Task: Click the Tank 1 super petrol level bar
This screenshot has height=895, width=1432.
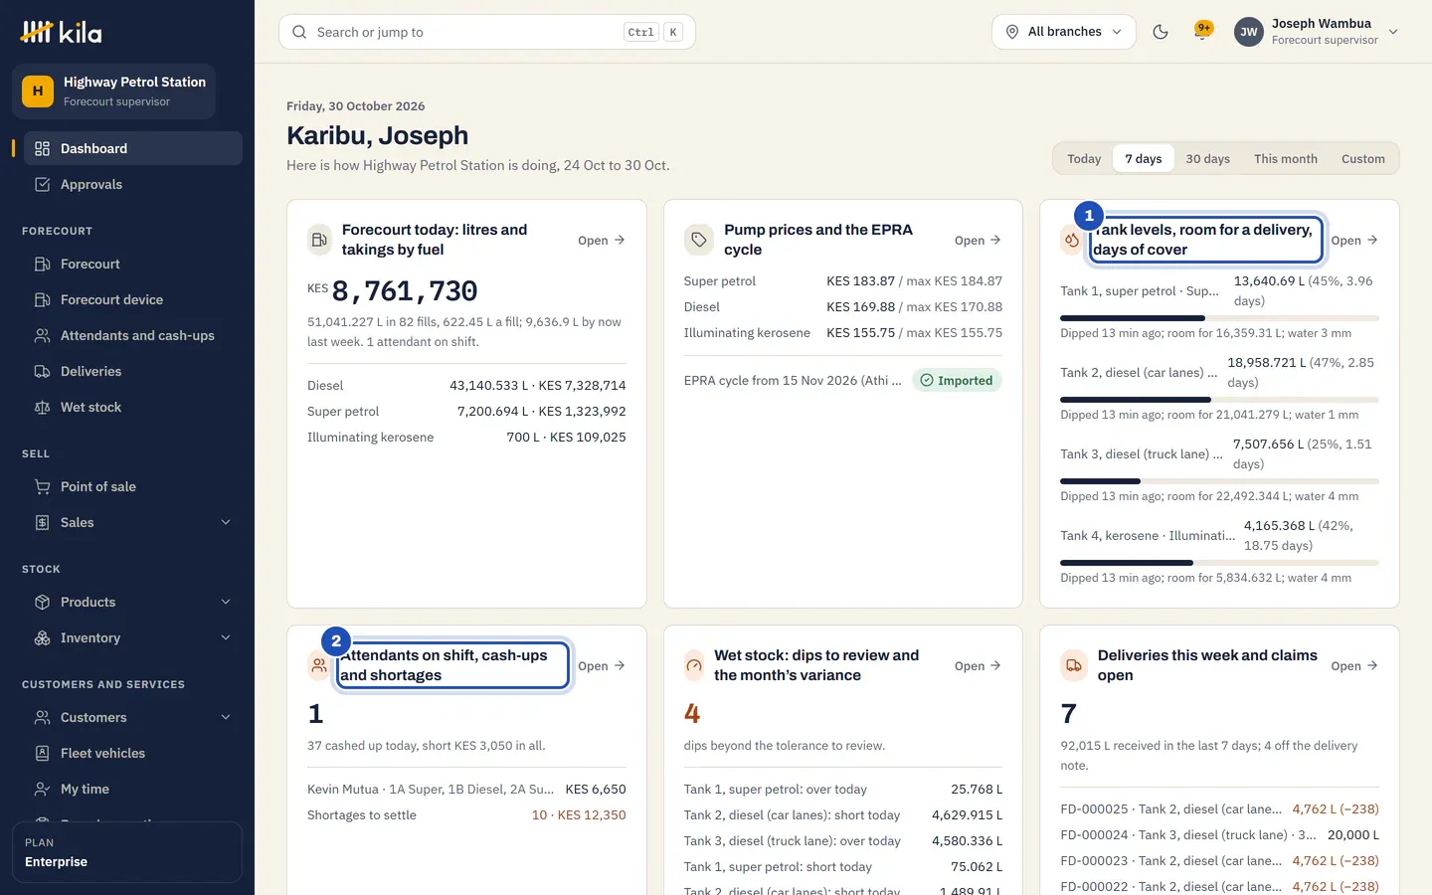Action: tap(1219, 318)
